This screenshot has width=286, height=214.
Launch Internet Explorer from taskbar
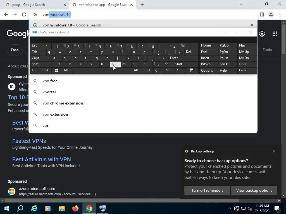coord(34,208)
